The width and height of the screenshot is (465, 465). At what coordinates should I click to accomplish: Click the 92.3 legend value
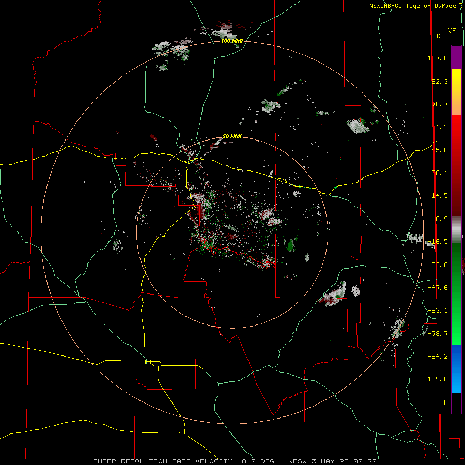click(440, 81)
